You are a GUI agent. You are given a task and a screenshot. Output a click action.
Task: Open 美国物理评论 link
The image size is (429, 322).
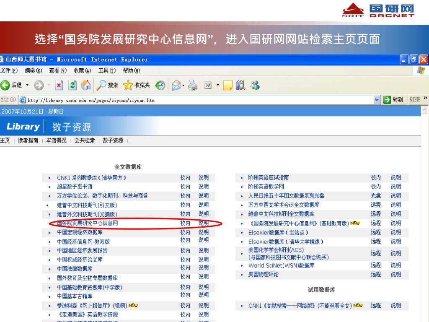pyautogui.click(x=263, y=274)
